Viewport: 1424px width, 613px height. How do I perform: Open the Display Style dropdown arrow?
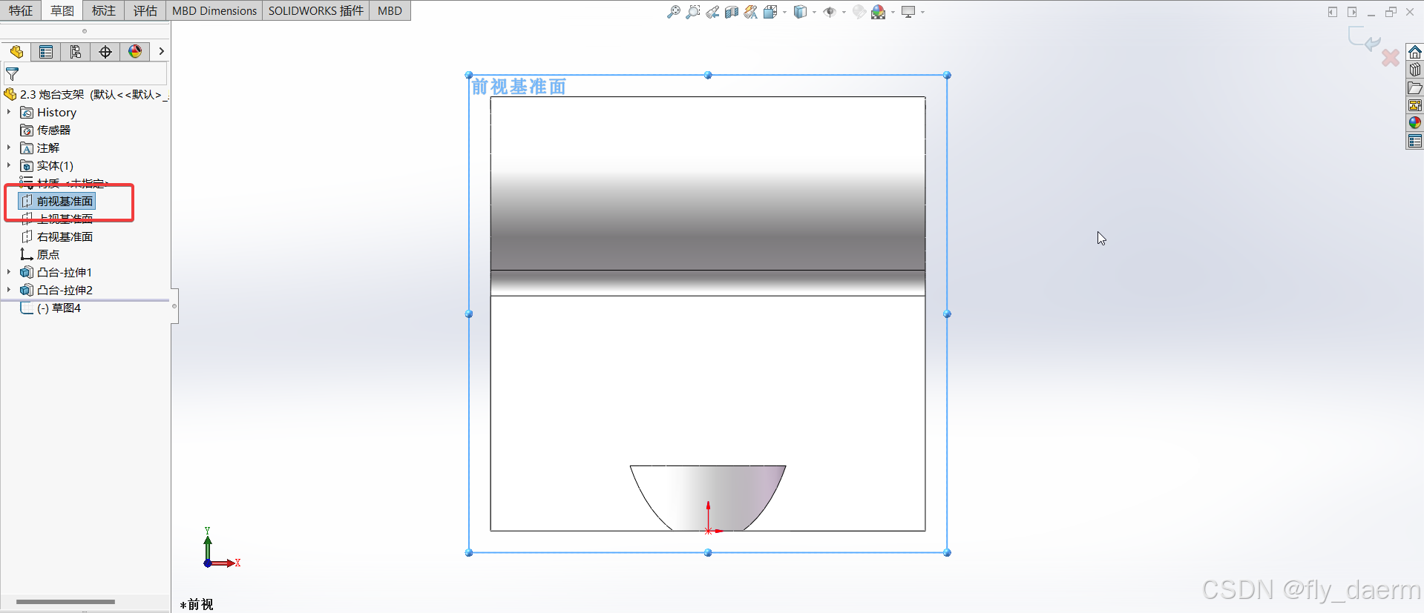click(814, 12)
